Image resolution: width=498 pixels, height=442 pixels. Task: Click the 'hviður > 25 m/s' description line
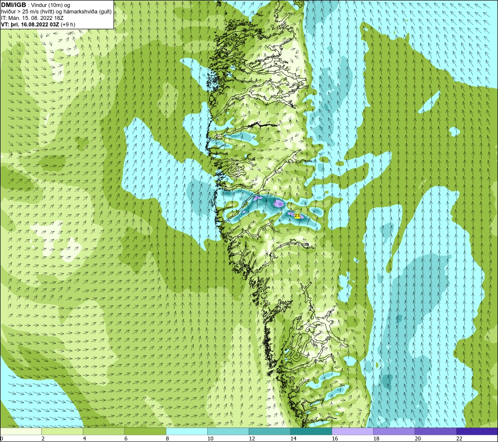[x=56, y=12]
